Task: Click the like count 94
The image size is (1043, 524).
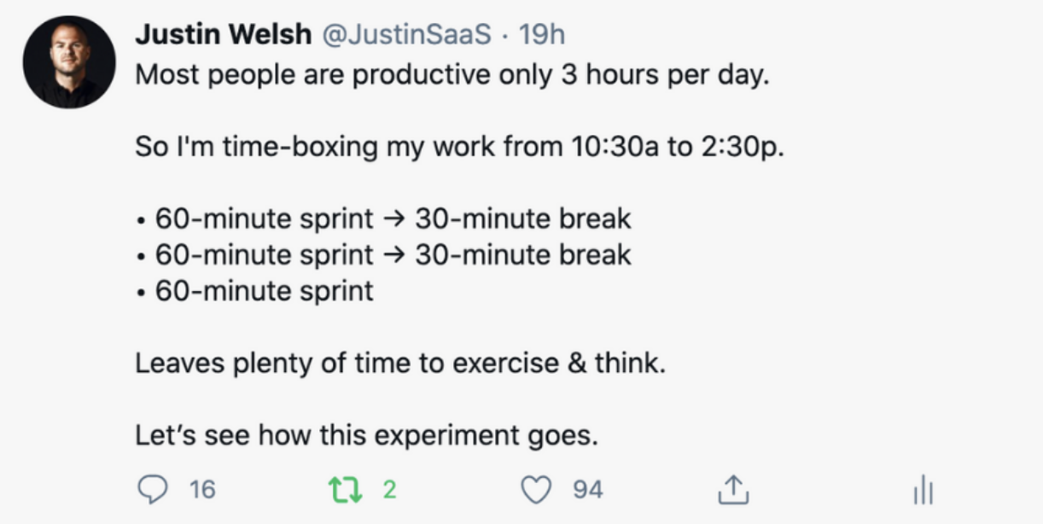Action: tap(588, 489)
